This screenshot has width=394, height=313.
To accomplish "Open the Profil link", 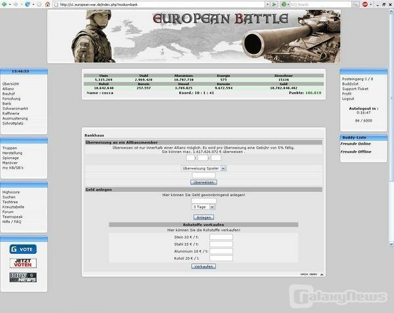I will point(347,93).
